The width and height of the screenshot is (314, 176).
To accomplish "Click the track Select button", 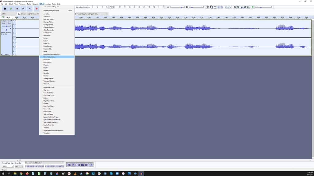I will click(6, 54).
